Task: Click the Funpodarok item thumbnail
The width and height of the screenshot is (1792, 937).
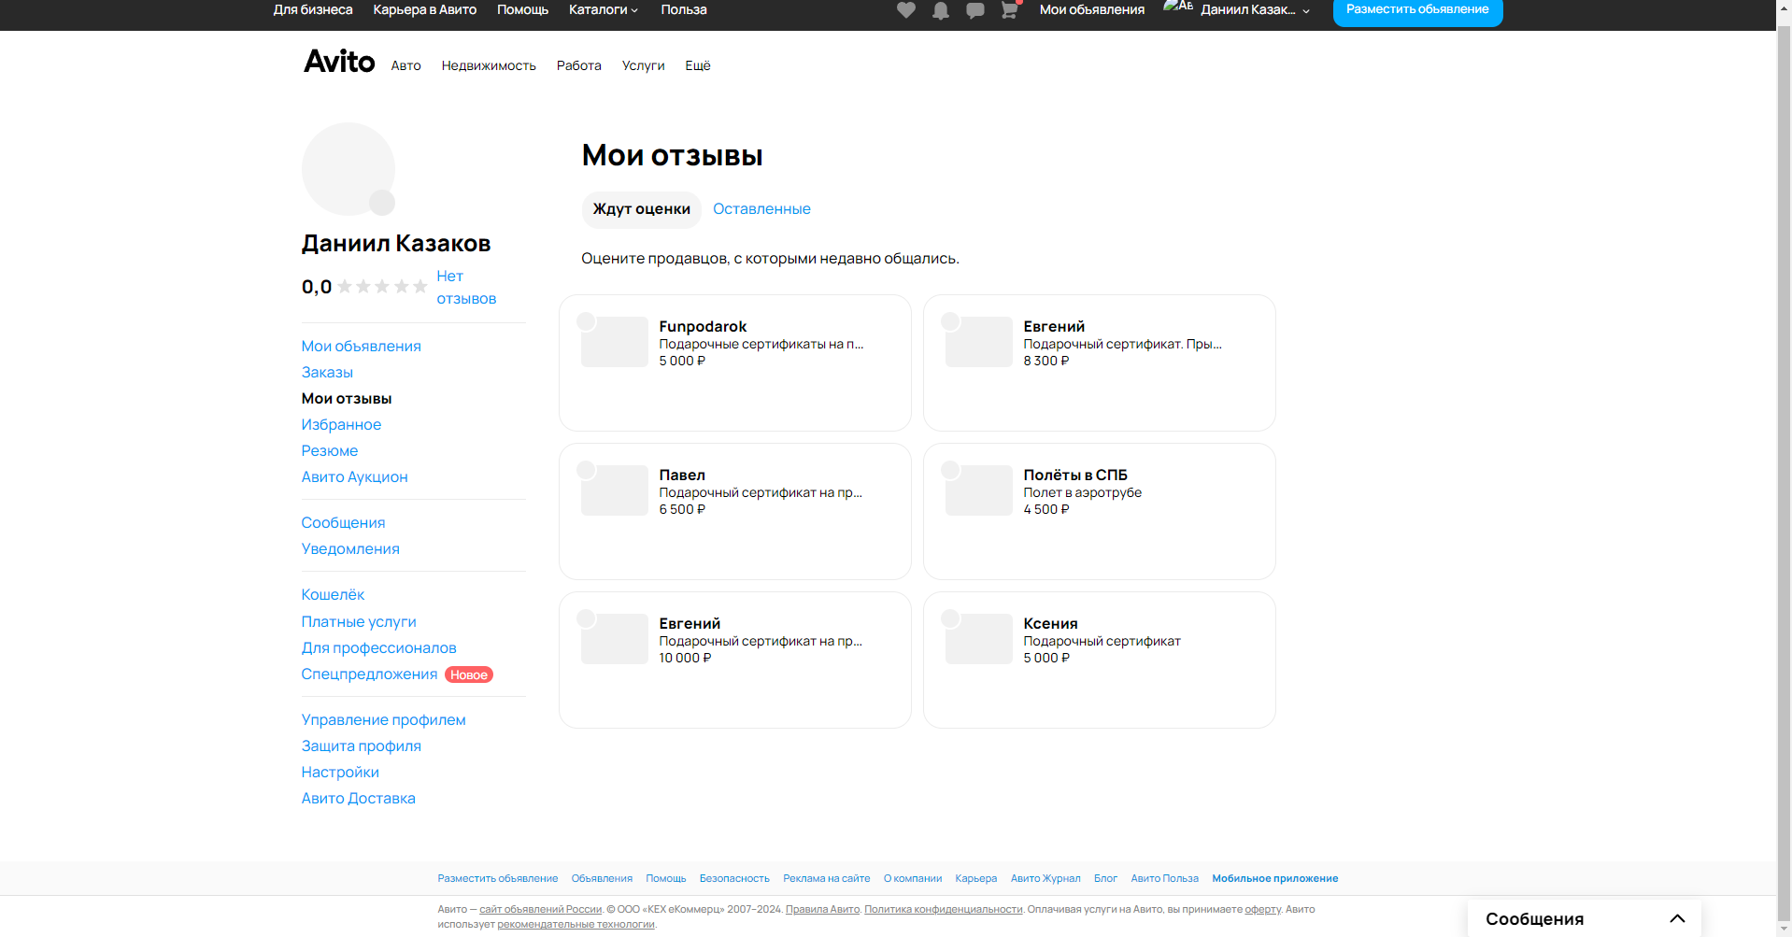Action: pos(615,342)
